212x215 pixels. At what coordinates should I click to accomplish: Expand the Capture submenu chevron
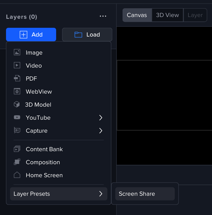[x=101, y=131]
